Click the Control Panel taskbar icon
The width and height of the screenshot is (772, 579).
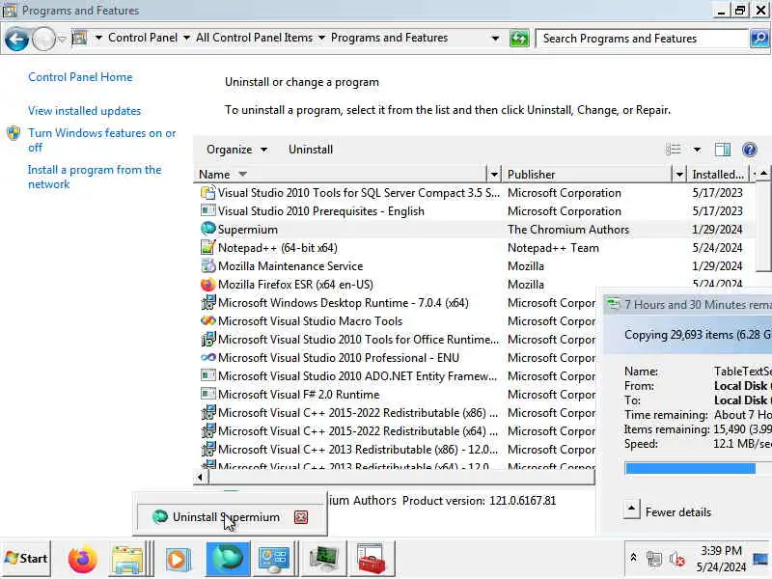pyautogui.click(x=274, y=560)
